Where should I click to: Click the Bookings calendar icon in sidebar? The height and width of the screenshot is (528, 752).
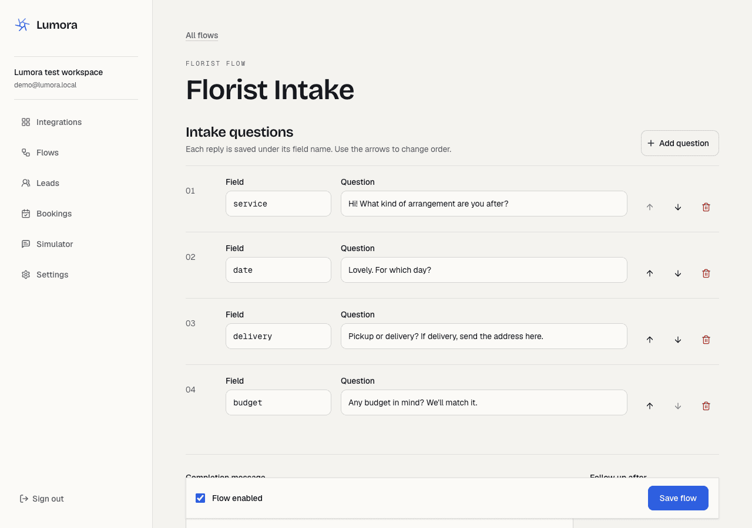[x=26, y=214]
